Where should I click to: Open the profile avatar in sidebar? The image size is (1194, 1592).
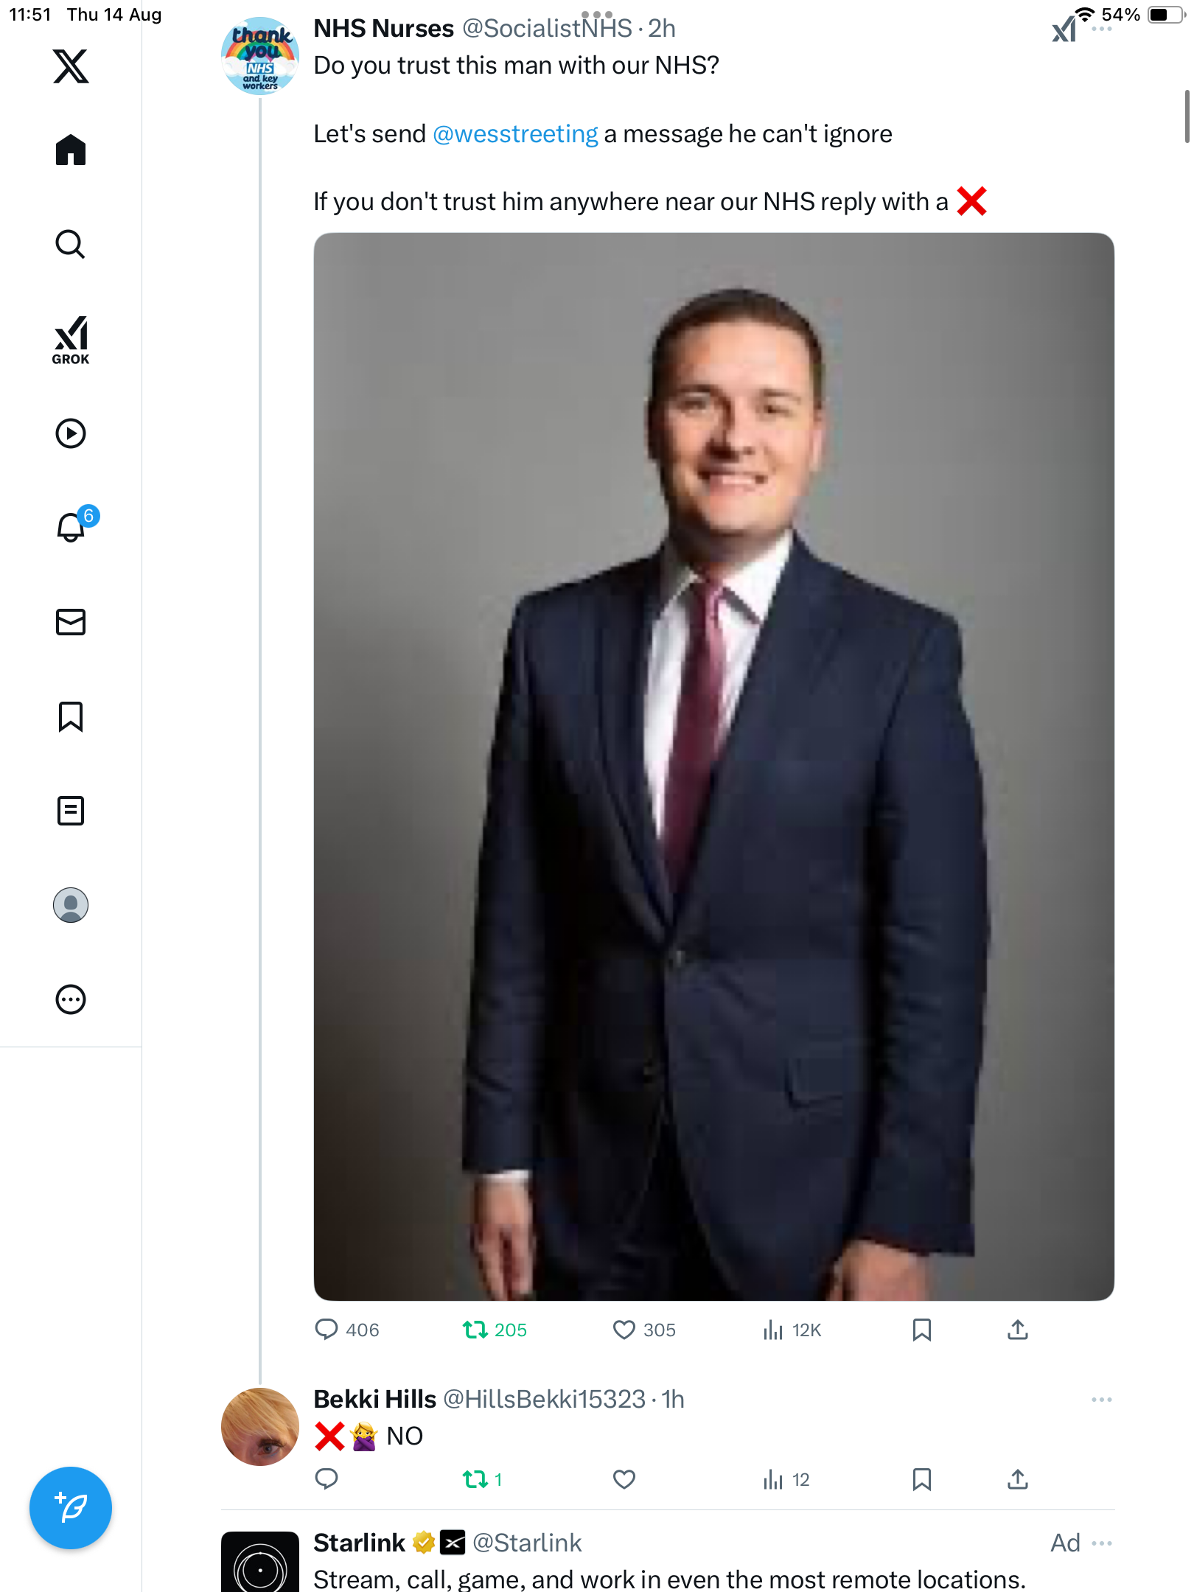pyautogui.click(x=71, y=905)
